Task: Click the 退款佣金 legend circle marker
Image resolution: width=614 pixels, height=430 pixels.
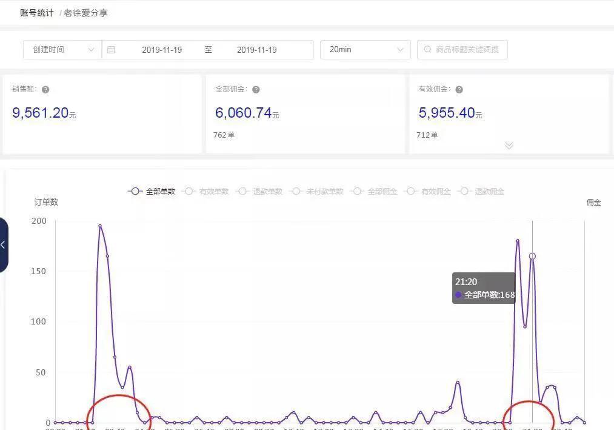Action: point(464,191)
